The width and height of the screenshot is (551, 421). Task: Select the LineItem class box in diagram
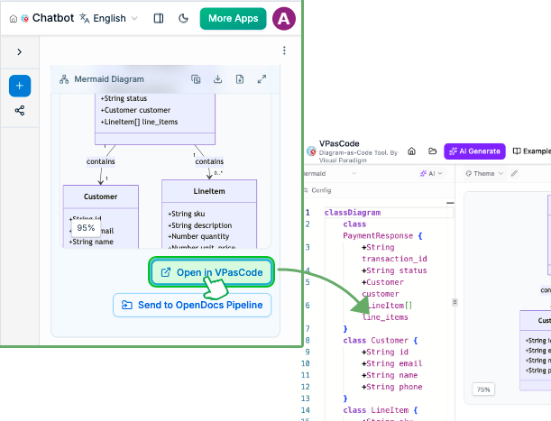click(209, 214)
